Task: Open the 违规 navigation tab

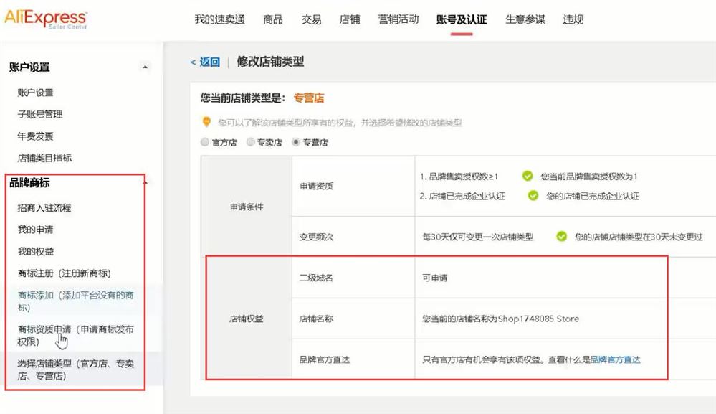Action: coord(573,19)
